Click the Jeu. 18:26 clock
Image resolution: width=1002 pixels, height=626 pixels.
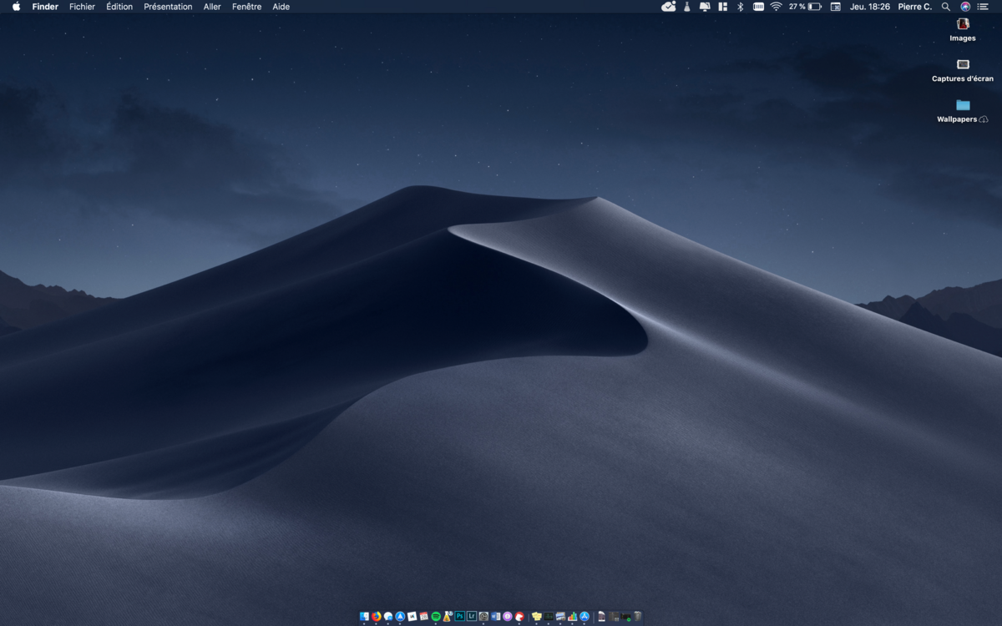coord(870,7)
